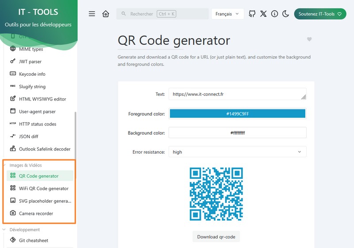This screenshot has width=354, height=248.
Task: Pick the blue foreground color swatch
Action: (x=237, y=114)
